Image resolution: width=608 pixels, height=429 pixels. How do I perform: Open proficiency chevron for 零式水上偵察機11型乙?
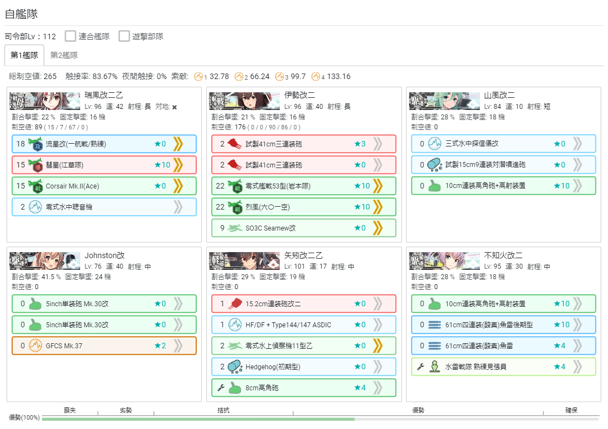coord(378,346)
